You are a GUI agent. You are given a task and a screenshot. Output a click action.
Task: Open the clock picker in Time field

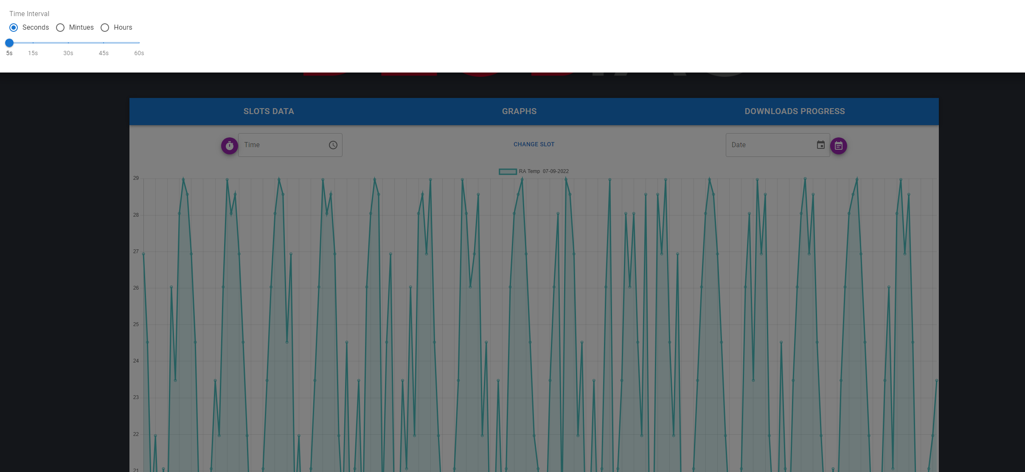point(333,145)
